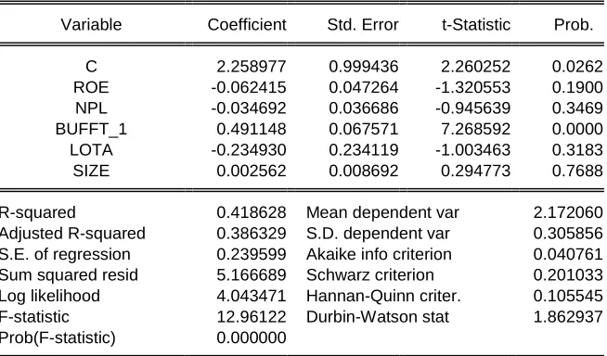Click the R-squared value 0.418628
607x356 pixels.
point(252,212)
